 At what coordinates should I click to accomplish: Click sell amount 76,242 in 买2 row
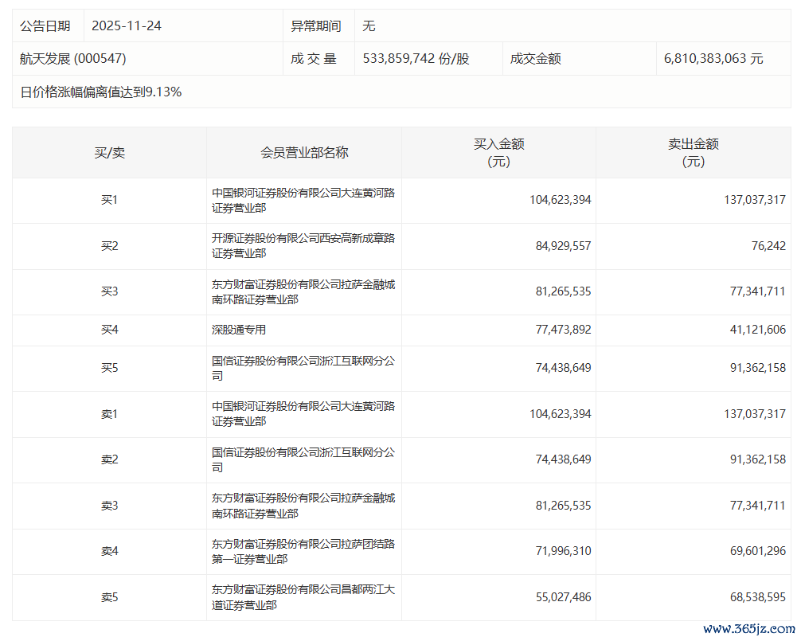768,246
